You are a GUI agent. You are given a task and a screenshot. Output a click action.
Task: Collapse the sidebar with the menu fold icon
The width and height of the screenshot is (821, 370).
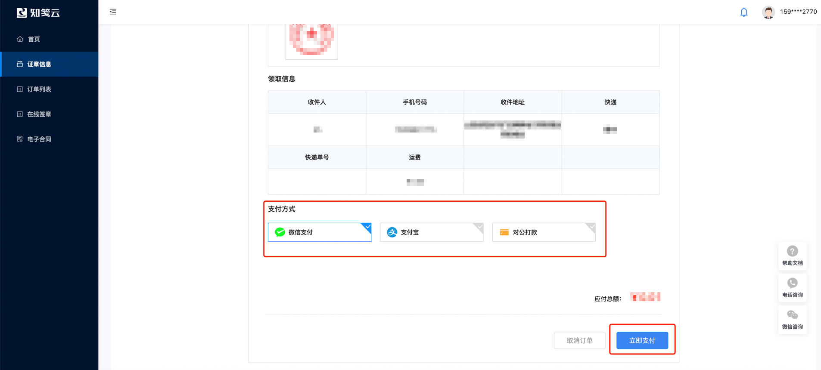pos(113,12)
